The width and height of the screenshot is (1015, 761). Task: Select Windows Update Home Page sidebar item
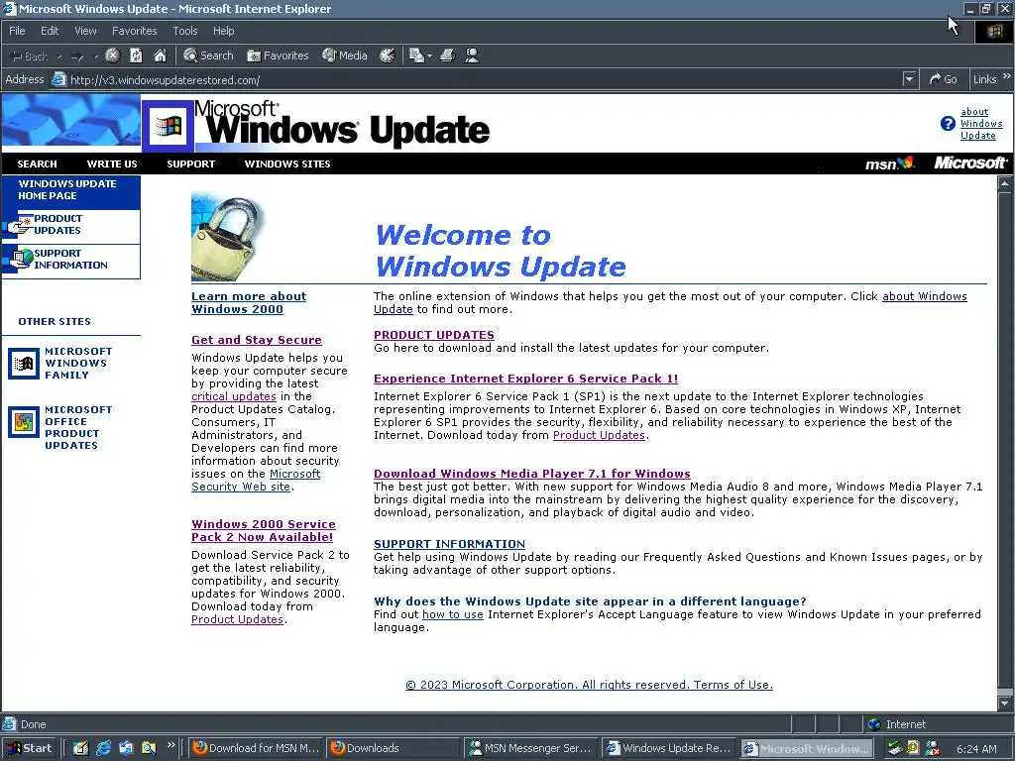pyautogui.click(x=71, y=190)
